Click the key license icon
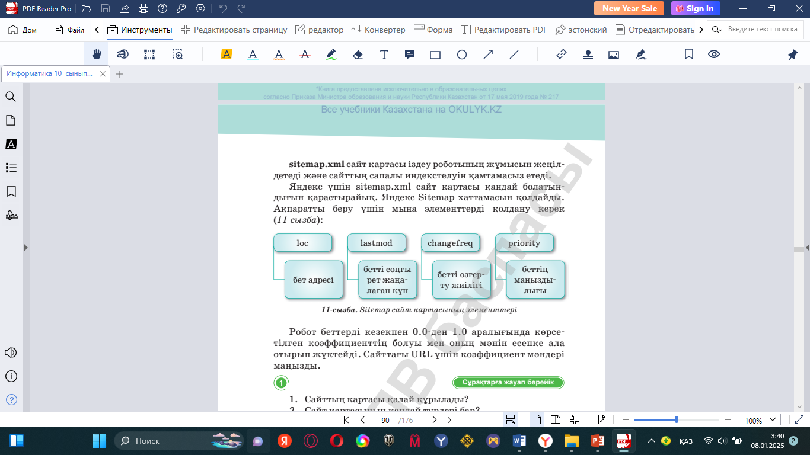The image size is (810, 455). pyautogui.click(x=181, y=9)
